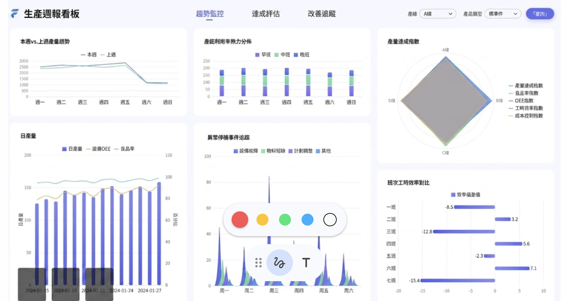This screenshot has height=301, width=562.
Task: Toggle 效率偏差值 legend in shift efficiency chart
Action: (466, 195)
